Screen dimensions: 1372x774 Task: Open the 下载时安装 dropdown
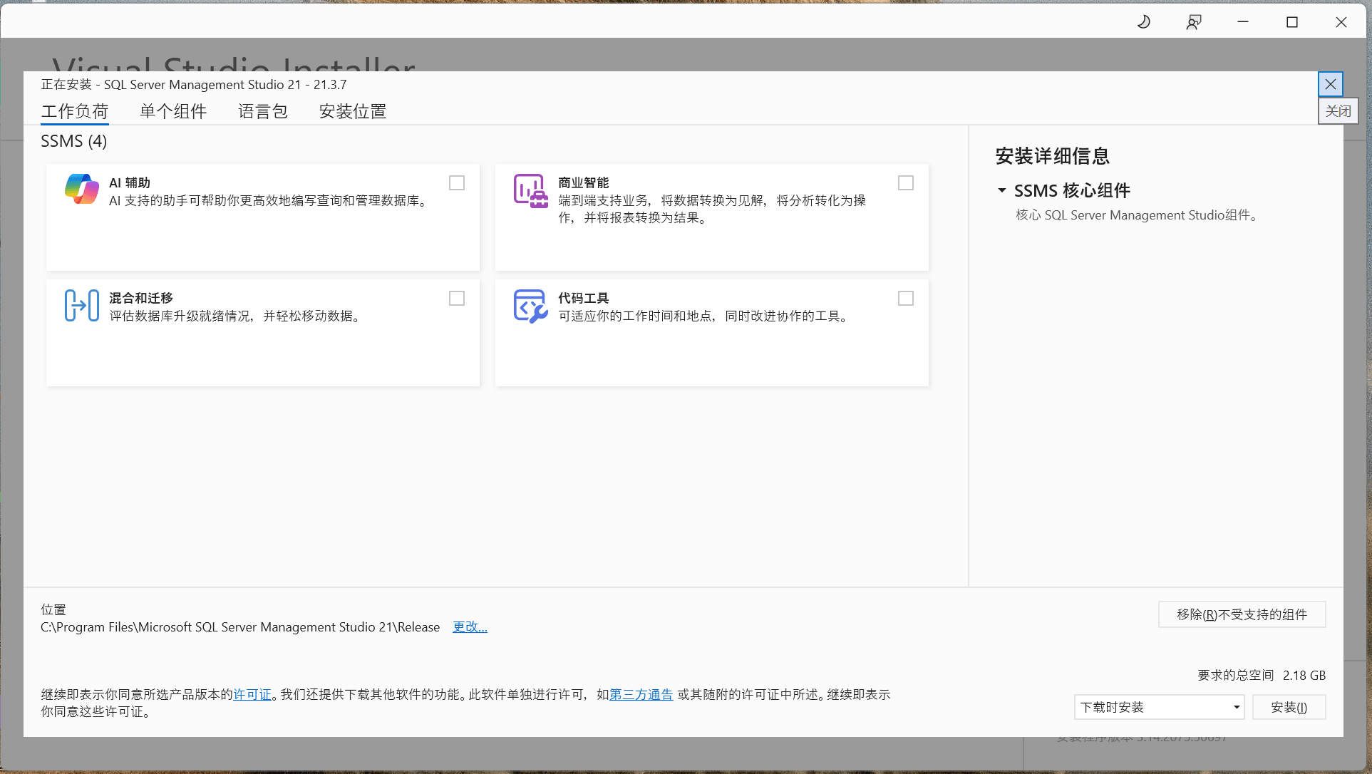(x=1160, y=707)
